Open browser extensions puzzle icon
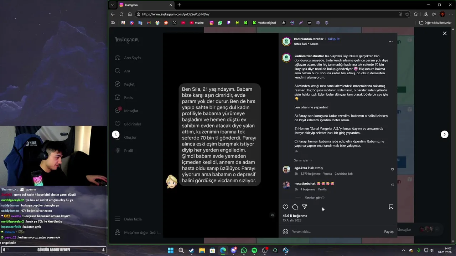The height and width of the screenshot is (256, 456). (416, 14)
